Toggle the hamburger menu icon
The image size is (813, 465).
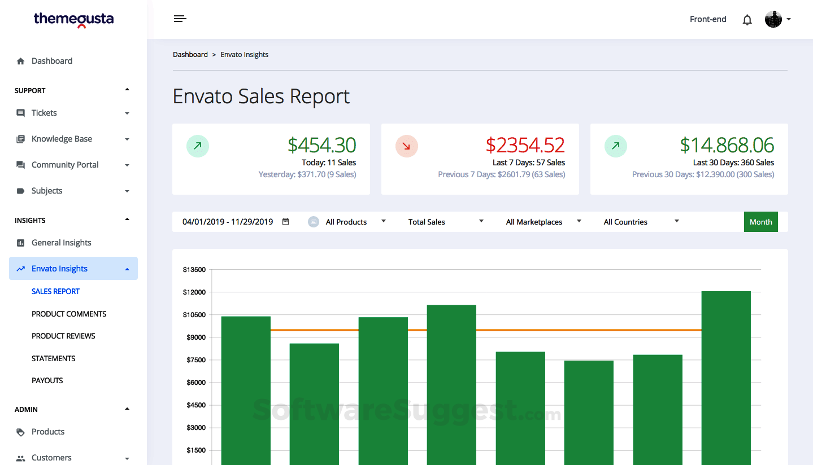point(180,19)
